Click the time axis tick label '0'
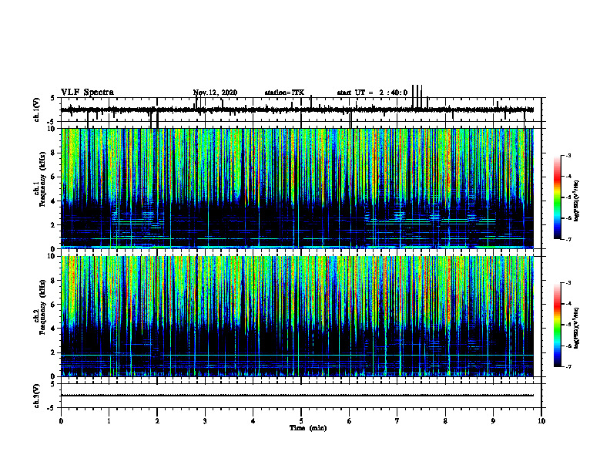Viewport: 610px width, 472px height. 61,421
